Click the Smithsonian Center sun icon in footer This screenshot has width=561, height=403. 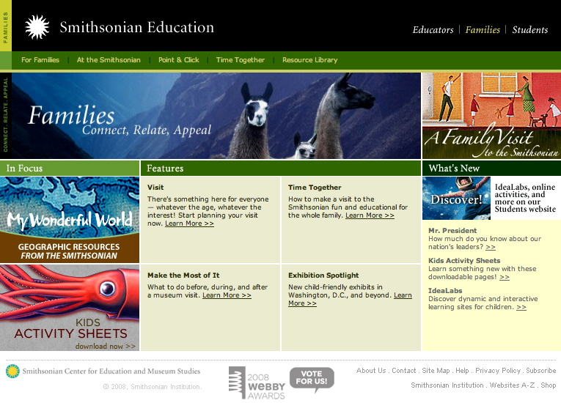click(x=12, y=371)
